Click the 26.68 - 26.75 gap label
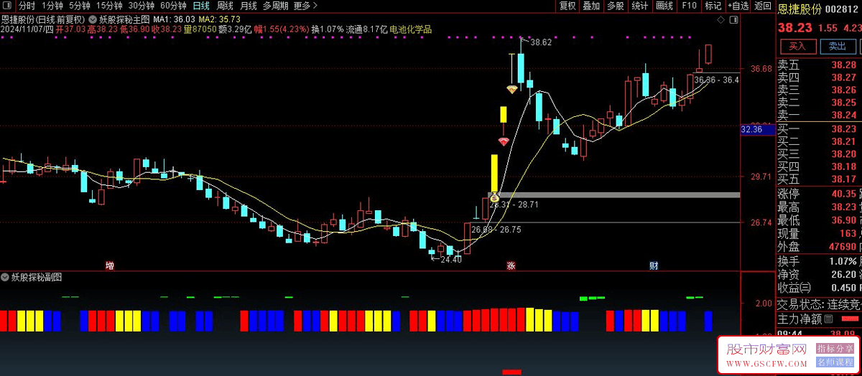The image size is (862, 376). (x=496, y=230)
